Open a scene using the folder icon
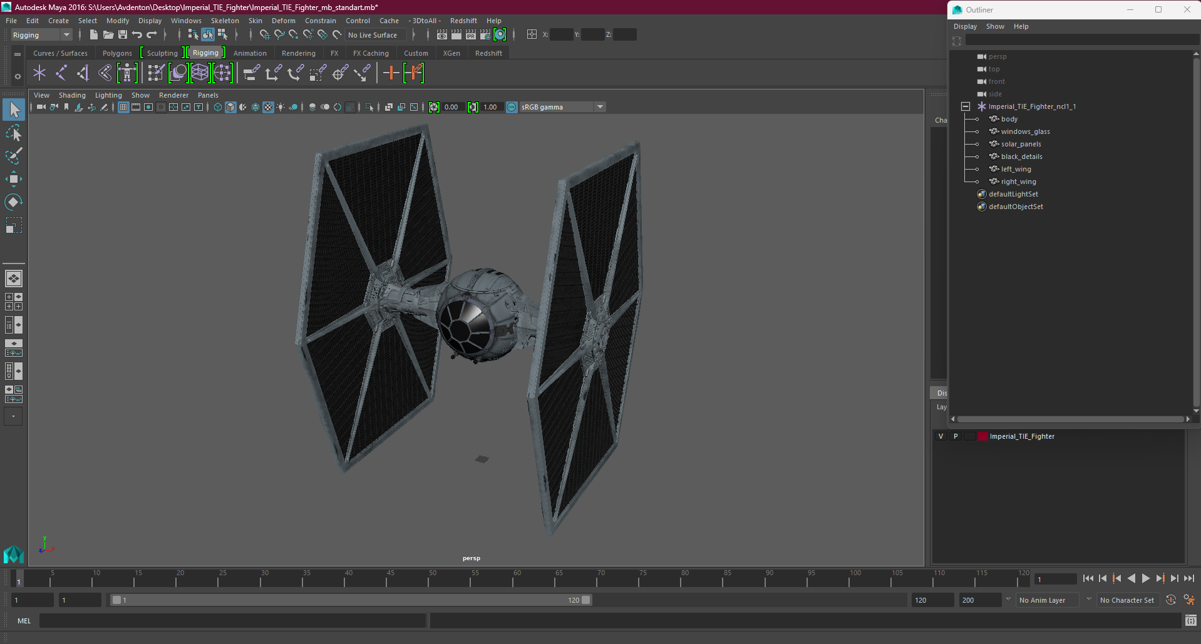The image size is (1201, 644). 108,35
